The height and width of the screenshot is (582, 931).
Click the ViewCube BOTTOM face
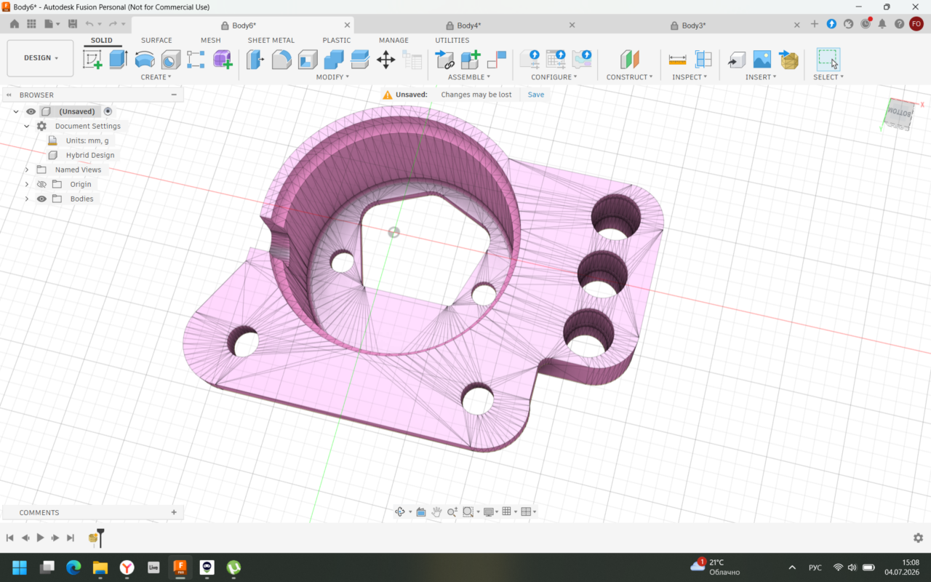901,114
